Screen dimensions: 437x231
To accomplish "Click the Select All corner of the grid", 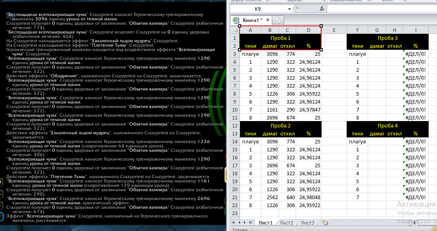I will [x=234, y=30].
